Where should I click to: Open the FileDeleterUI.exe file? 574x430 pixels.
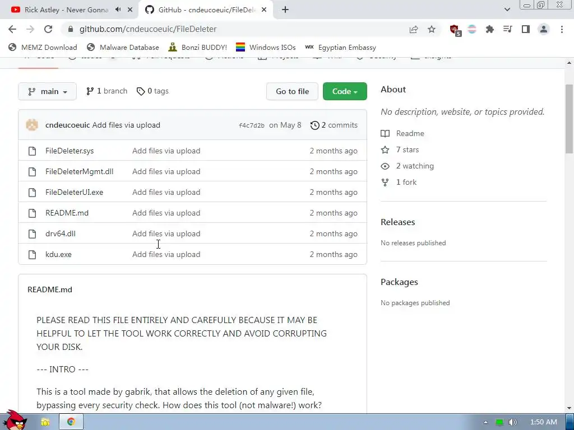click(x=75, y=193)
